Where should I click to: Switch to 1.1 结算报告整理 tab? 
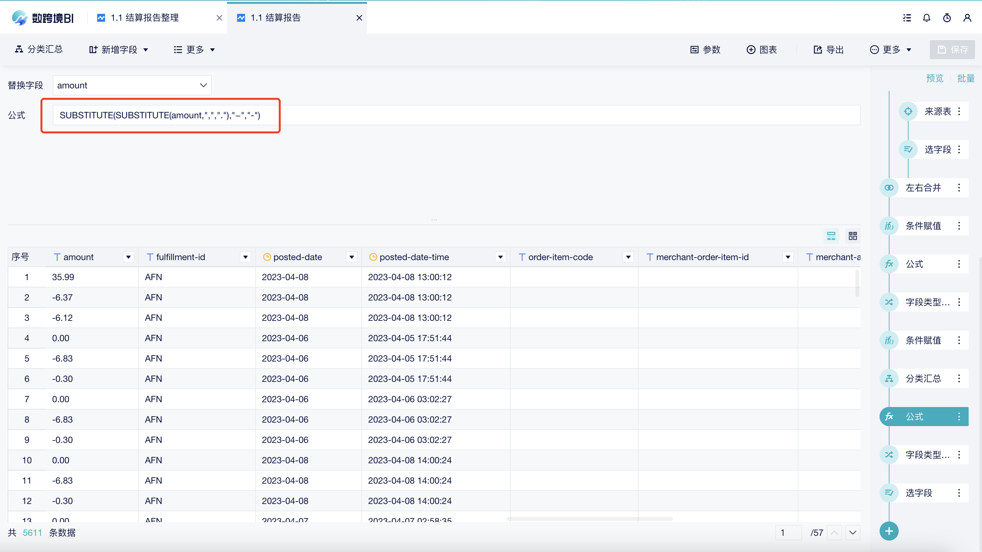145,18
